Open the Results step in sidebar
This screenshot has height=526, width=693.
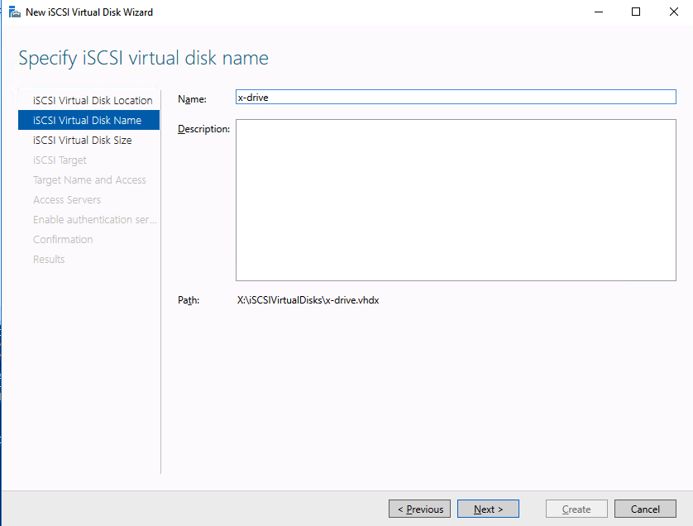pos(49,259)
